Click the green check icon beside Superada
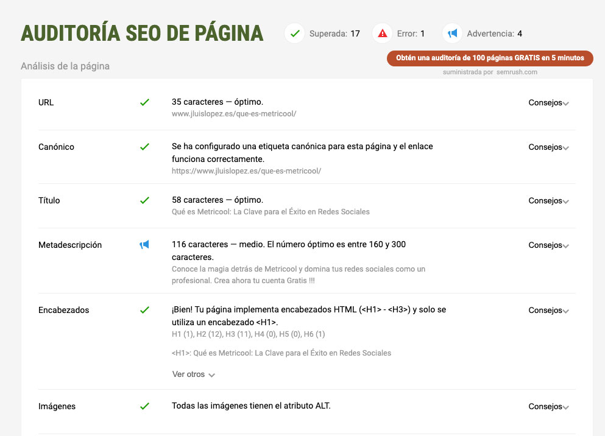 pos(295,33)
